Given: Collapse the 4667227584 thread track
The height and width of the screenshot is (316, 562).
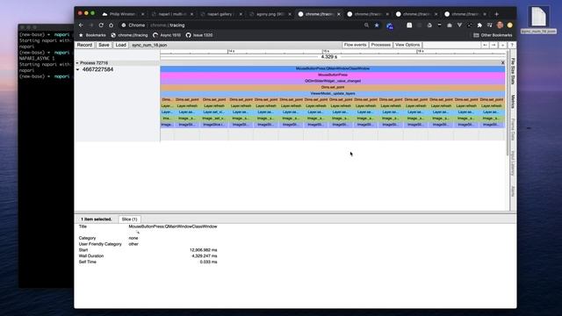Looking at the screenshot, I should click(78, 69).
